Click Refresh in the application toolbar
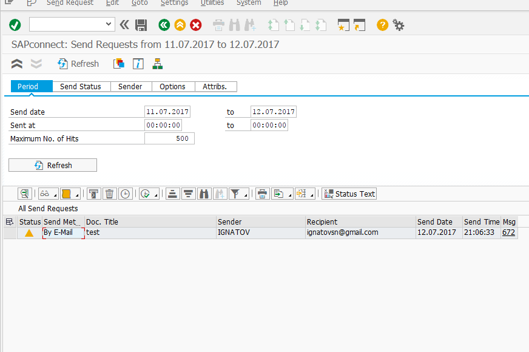Image resolution: width=529 pixels, height=352 pixels. 78,64
